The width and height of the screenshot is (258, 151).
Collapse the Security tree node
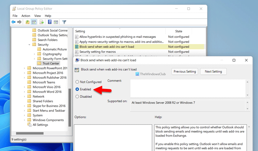pos(29,44)
